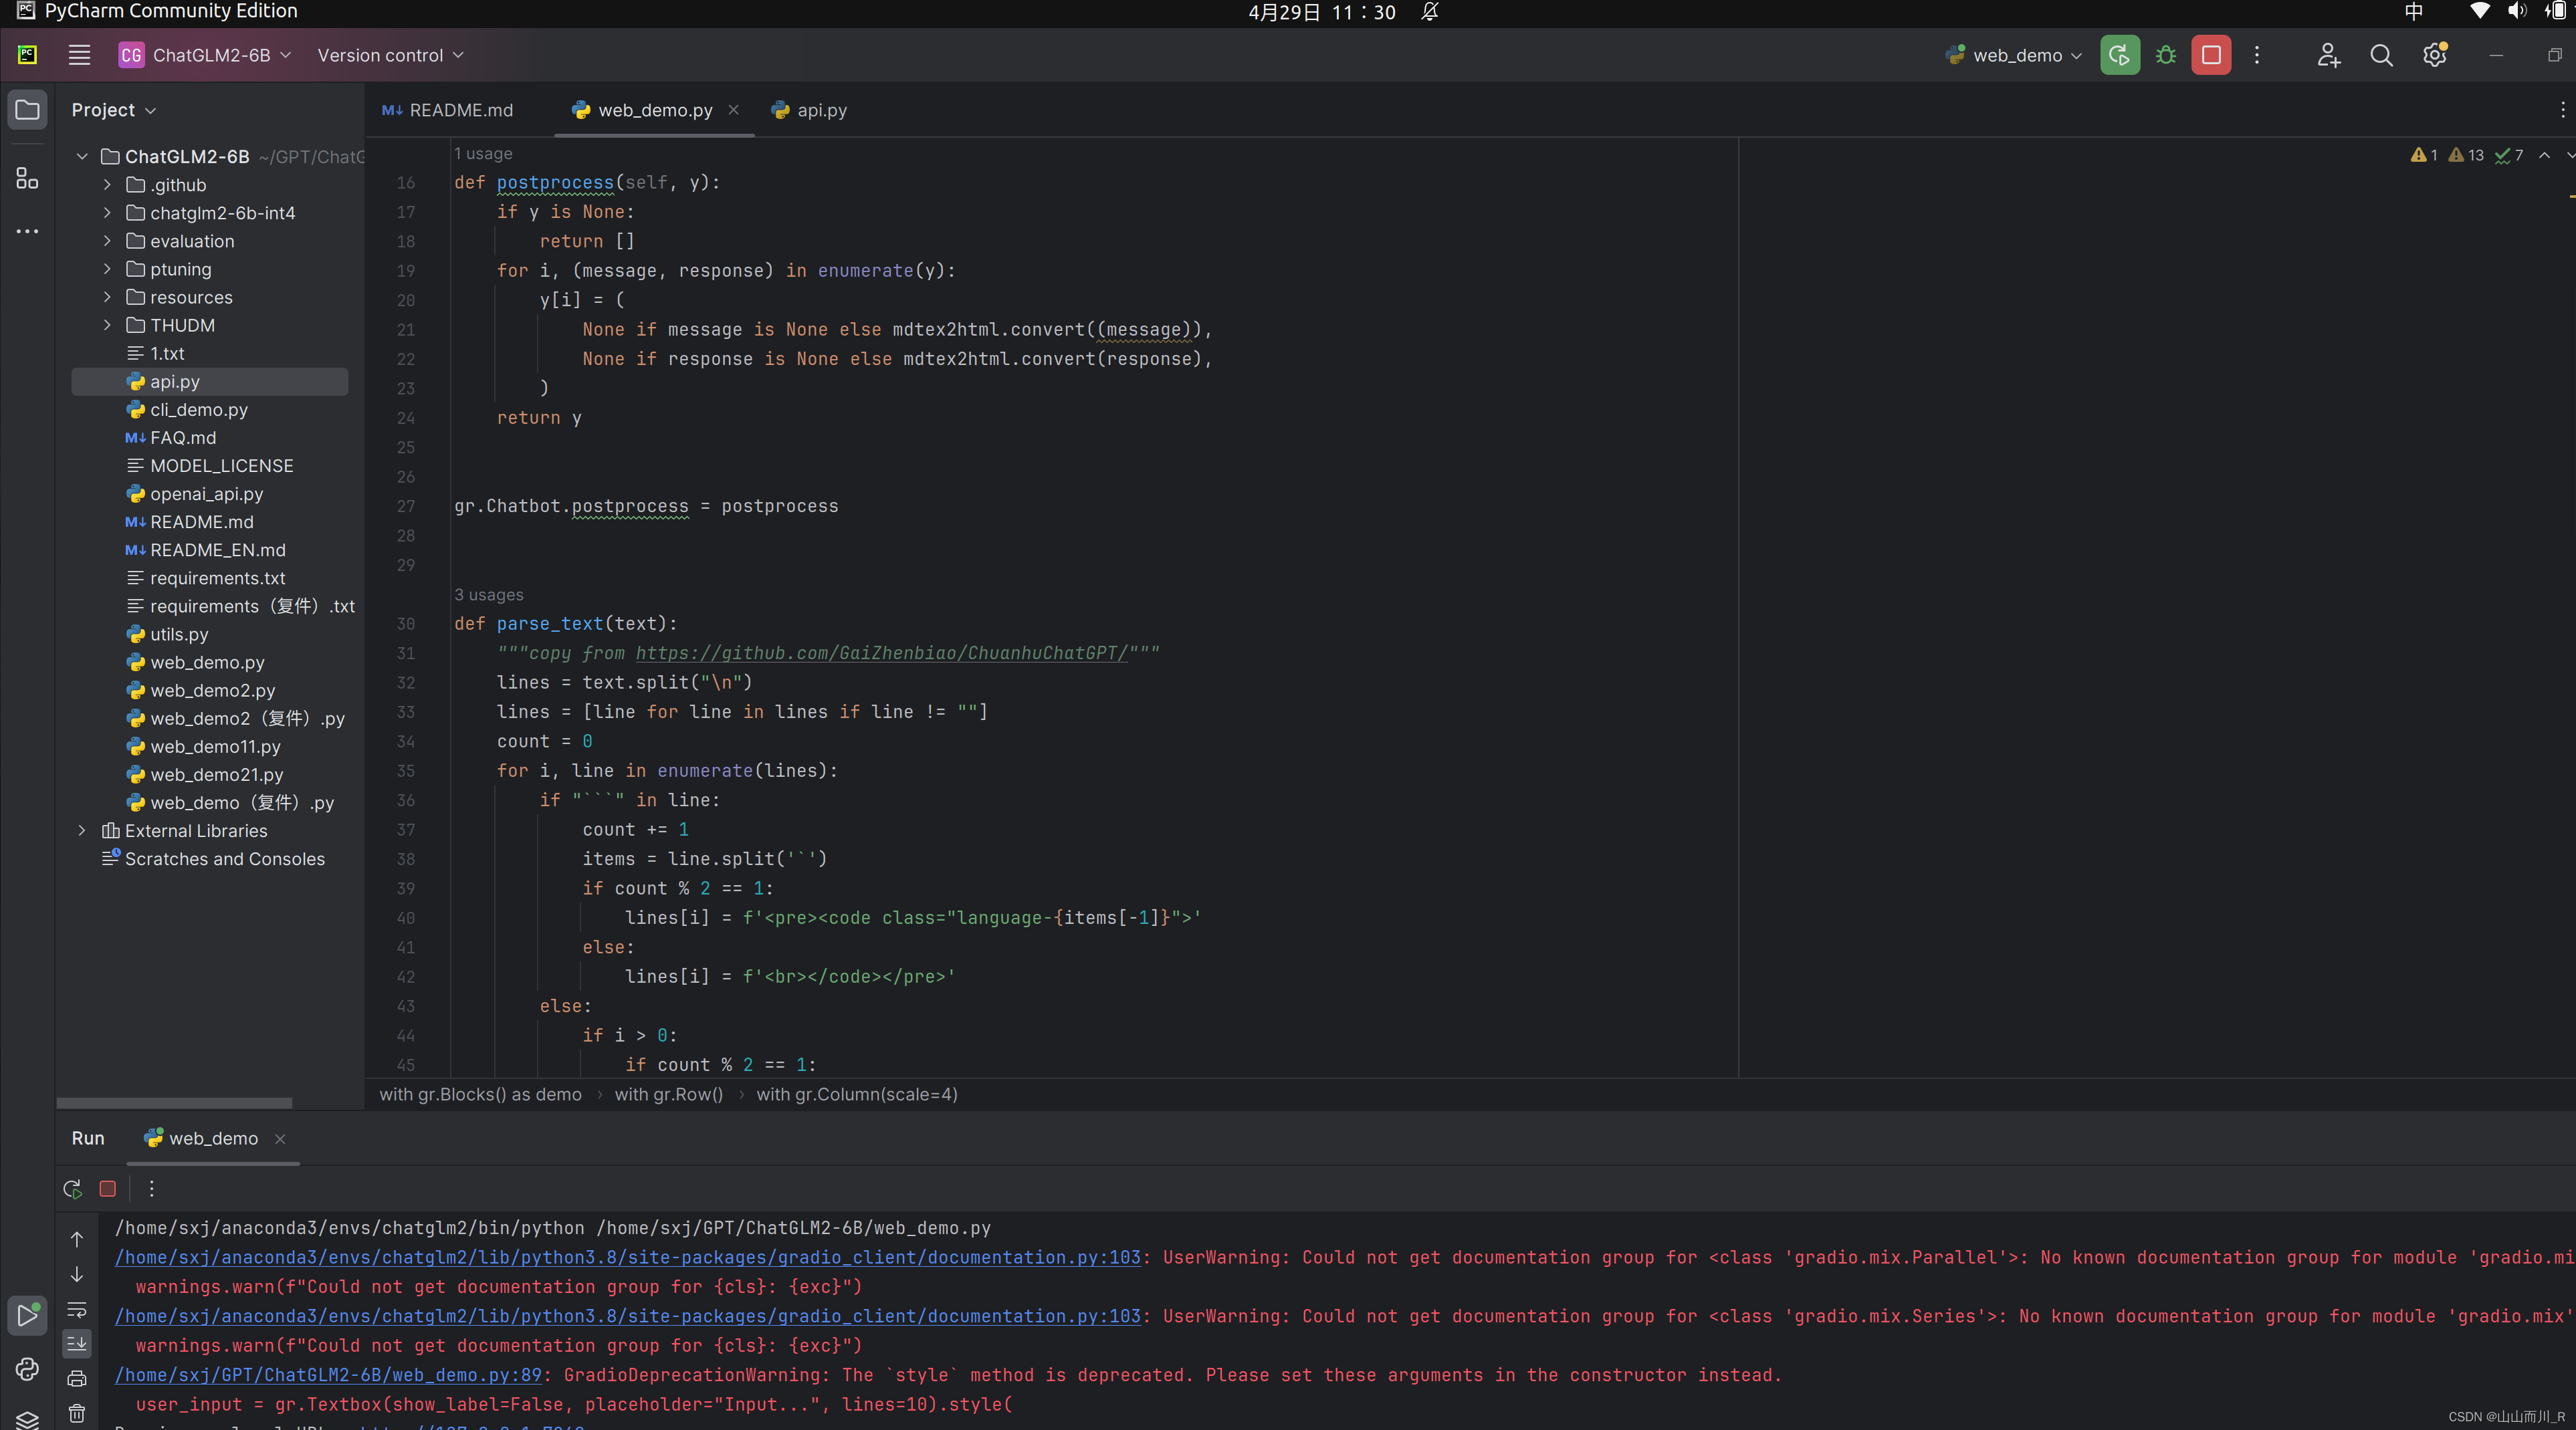The height and width of the screenshot is (1430, 2576).
Task: Toggle scroll to end in console
Action: 77,1344
